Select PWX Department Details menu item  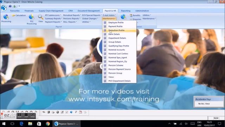(120, 81)
